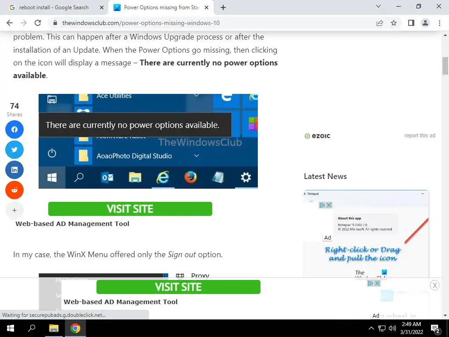Viewport: 449px width, 337px height.
Task: View site security lock information
Action: click(x=55, y=23)
